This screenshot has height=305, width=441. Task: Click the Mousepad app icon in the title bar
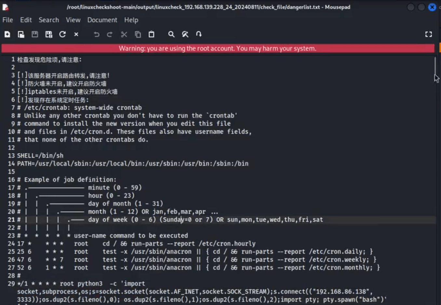[5, 7]
